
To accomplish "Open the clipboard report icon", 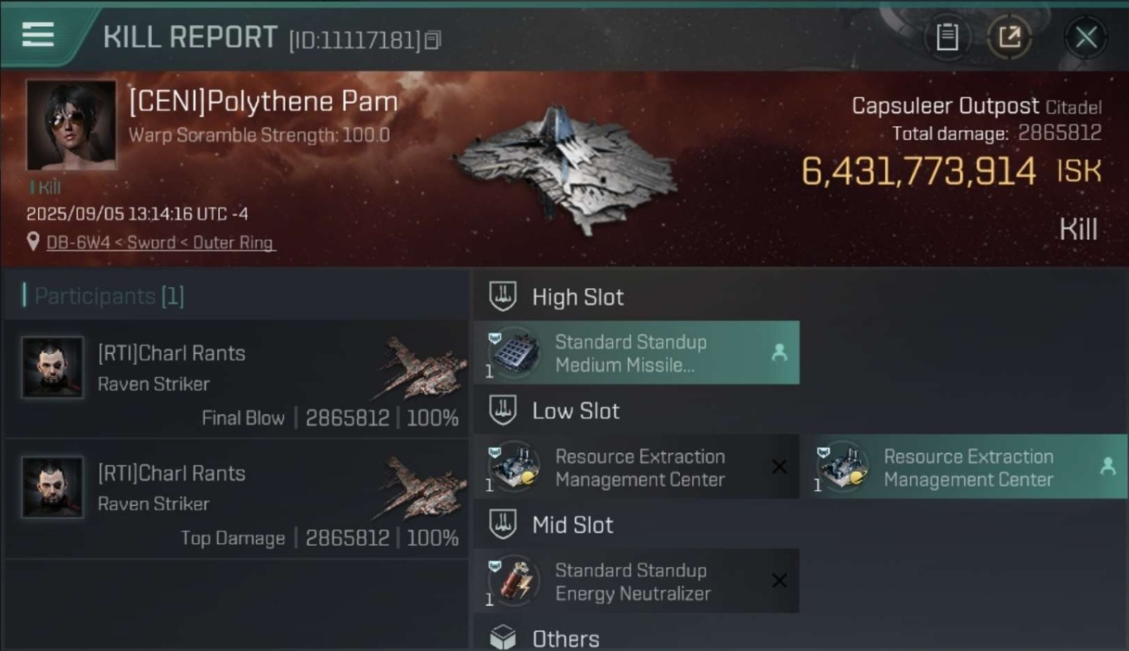I will point(947,37).
